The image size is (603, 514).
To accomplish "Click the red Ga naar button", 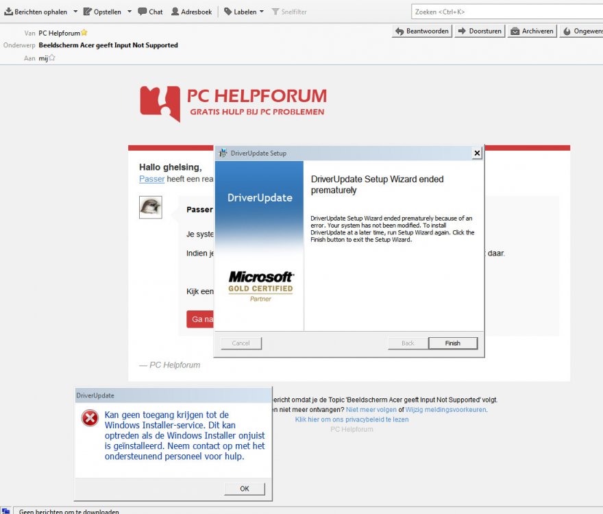I will [x=200, y=319].
